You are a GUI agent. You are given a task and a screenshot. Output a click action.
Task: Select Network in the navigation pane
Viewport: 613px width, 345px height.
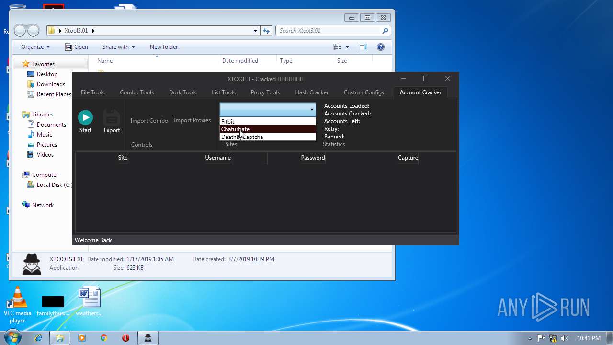tap(43, 205)
